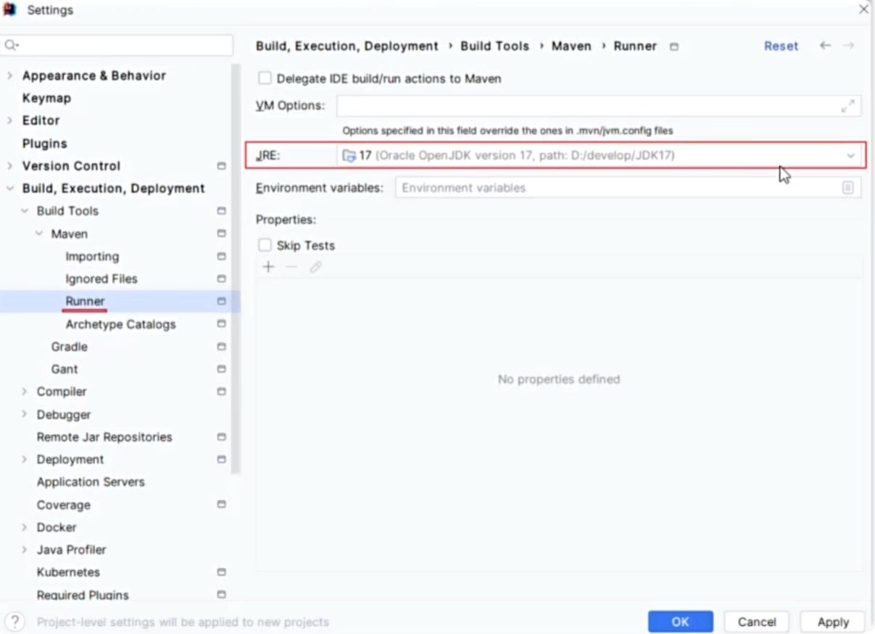
Task: Click project-level icon next to Required Plugins
Action: pyautogui.click(x=221, y=595)
